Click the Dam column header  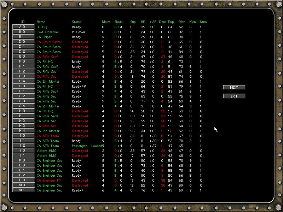162,22
